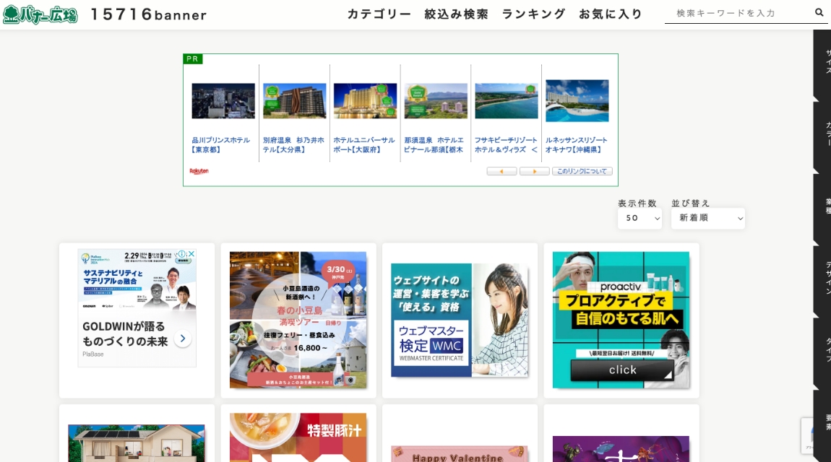The height and width of the screenshot is (462, 831).
Task: Click the ルネッサンスリゾート pool photo
Action: coord(577,100)
